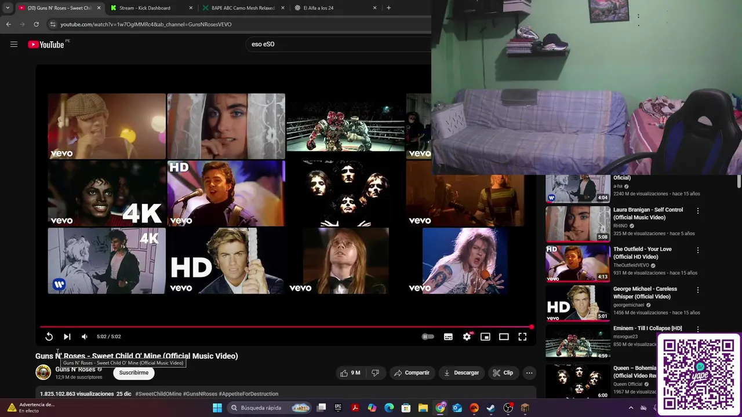The height and width of the screenshot is (417, 742).
Task: Open options for The Outfield - Your Love
Action: 698,250
